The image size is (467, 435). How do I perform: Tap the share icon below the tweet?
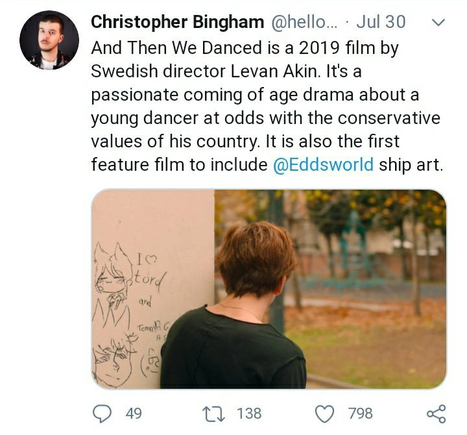click(x=436, y=413)
